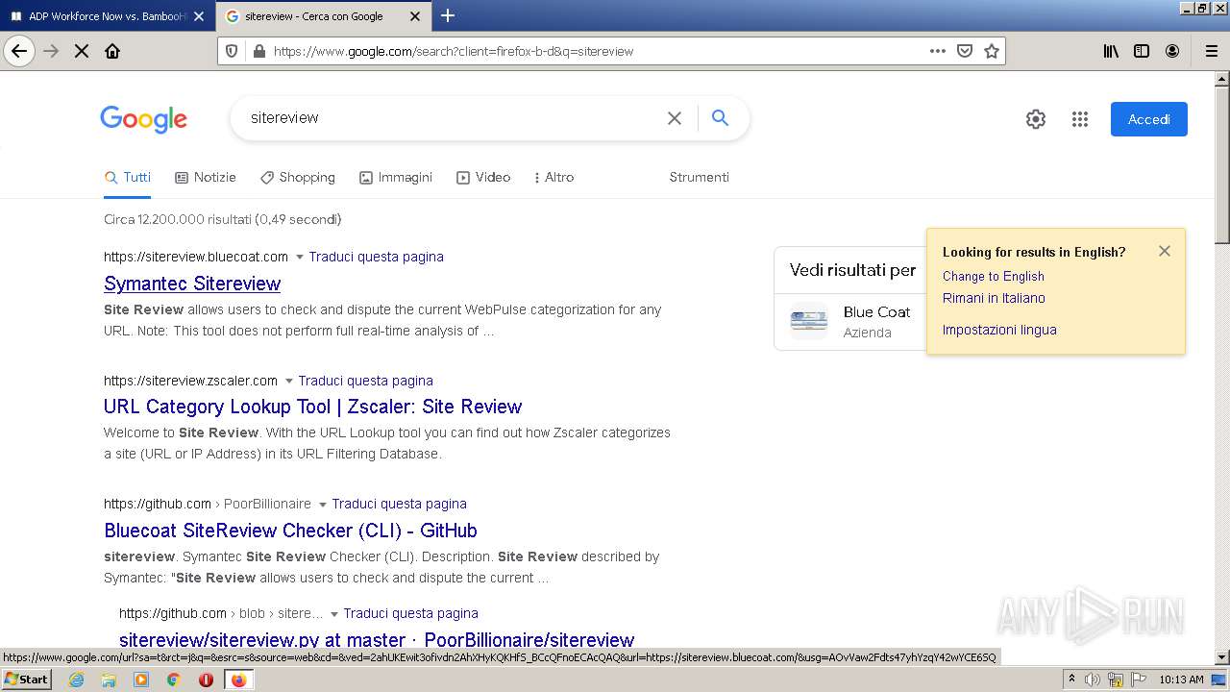This screenshot has height=692, width=1230.
Task: Switch to Immagini tab
Action: point(396,177)
